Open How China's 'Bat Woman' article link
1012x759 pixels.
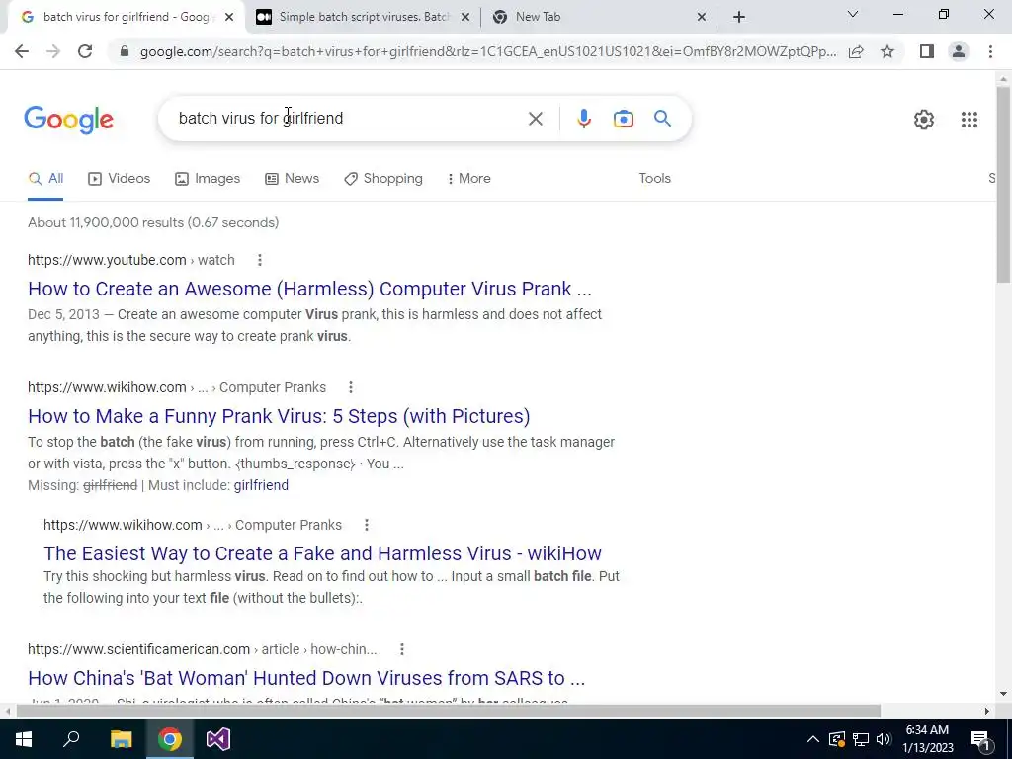click(306, 678)
